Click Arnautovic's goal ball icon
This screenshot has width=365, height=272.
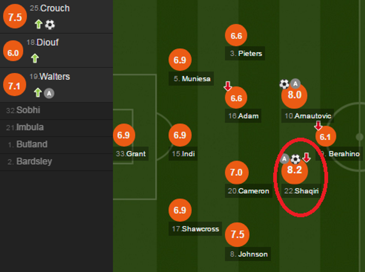[284, 84]
